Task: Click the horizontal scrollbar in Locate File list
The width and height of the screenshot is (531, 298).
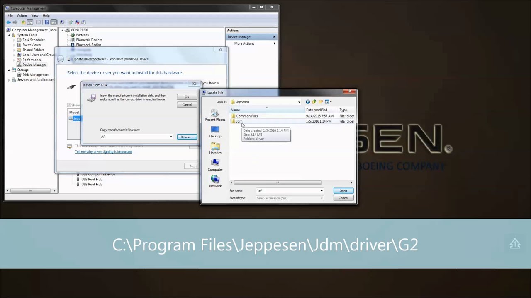Action: 278,183
